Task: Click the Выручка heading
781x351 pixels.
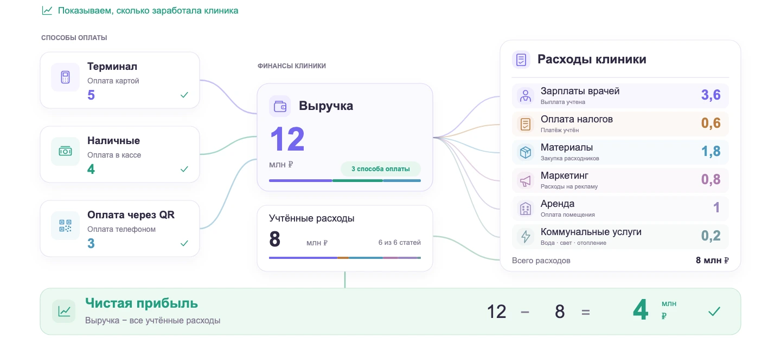Action: click(x=326, y=106)
